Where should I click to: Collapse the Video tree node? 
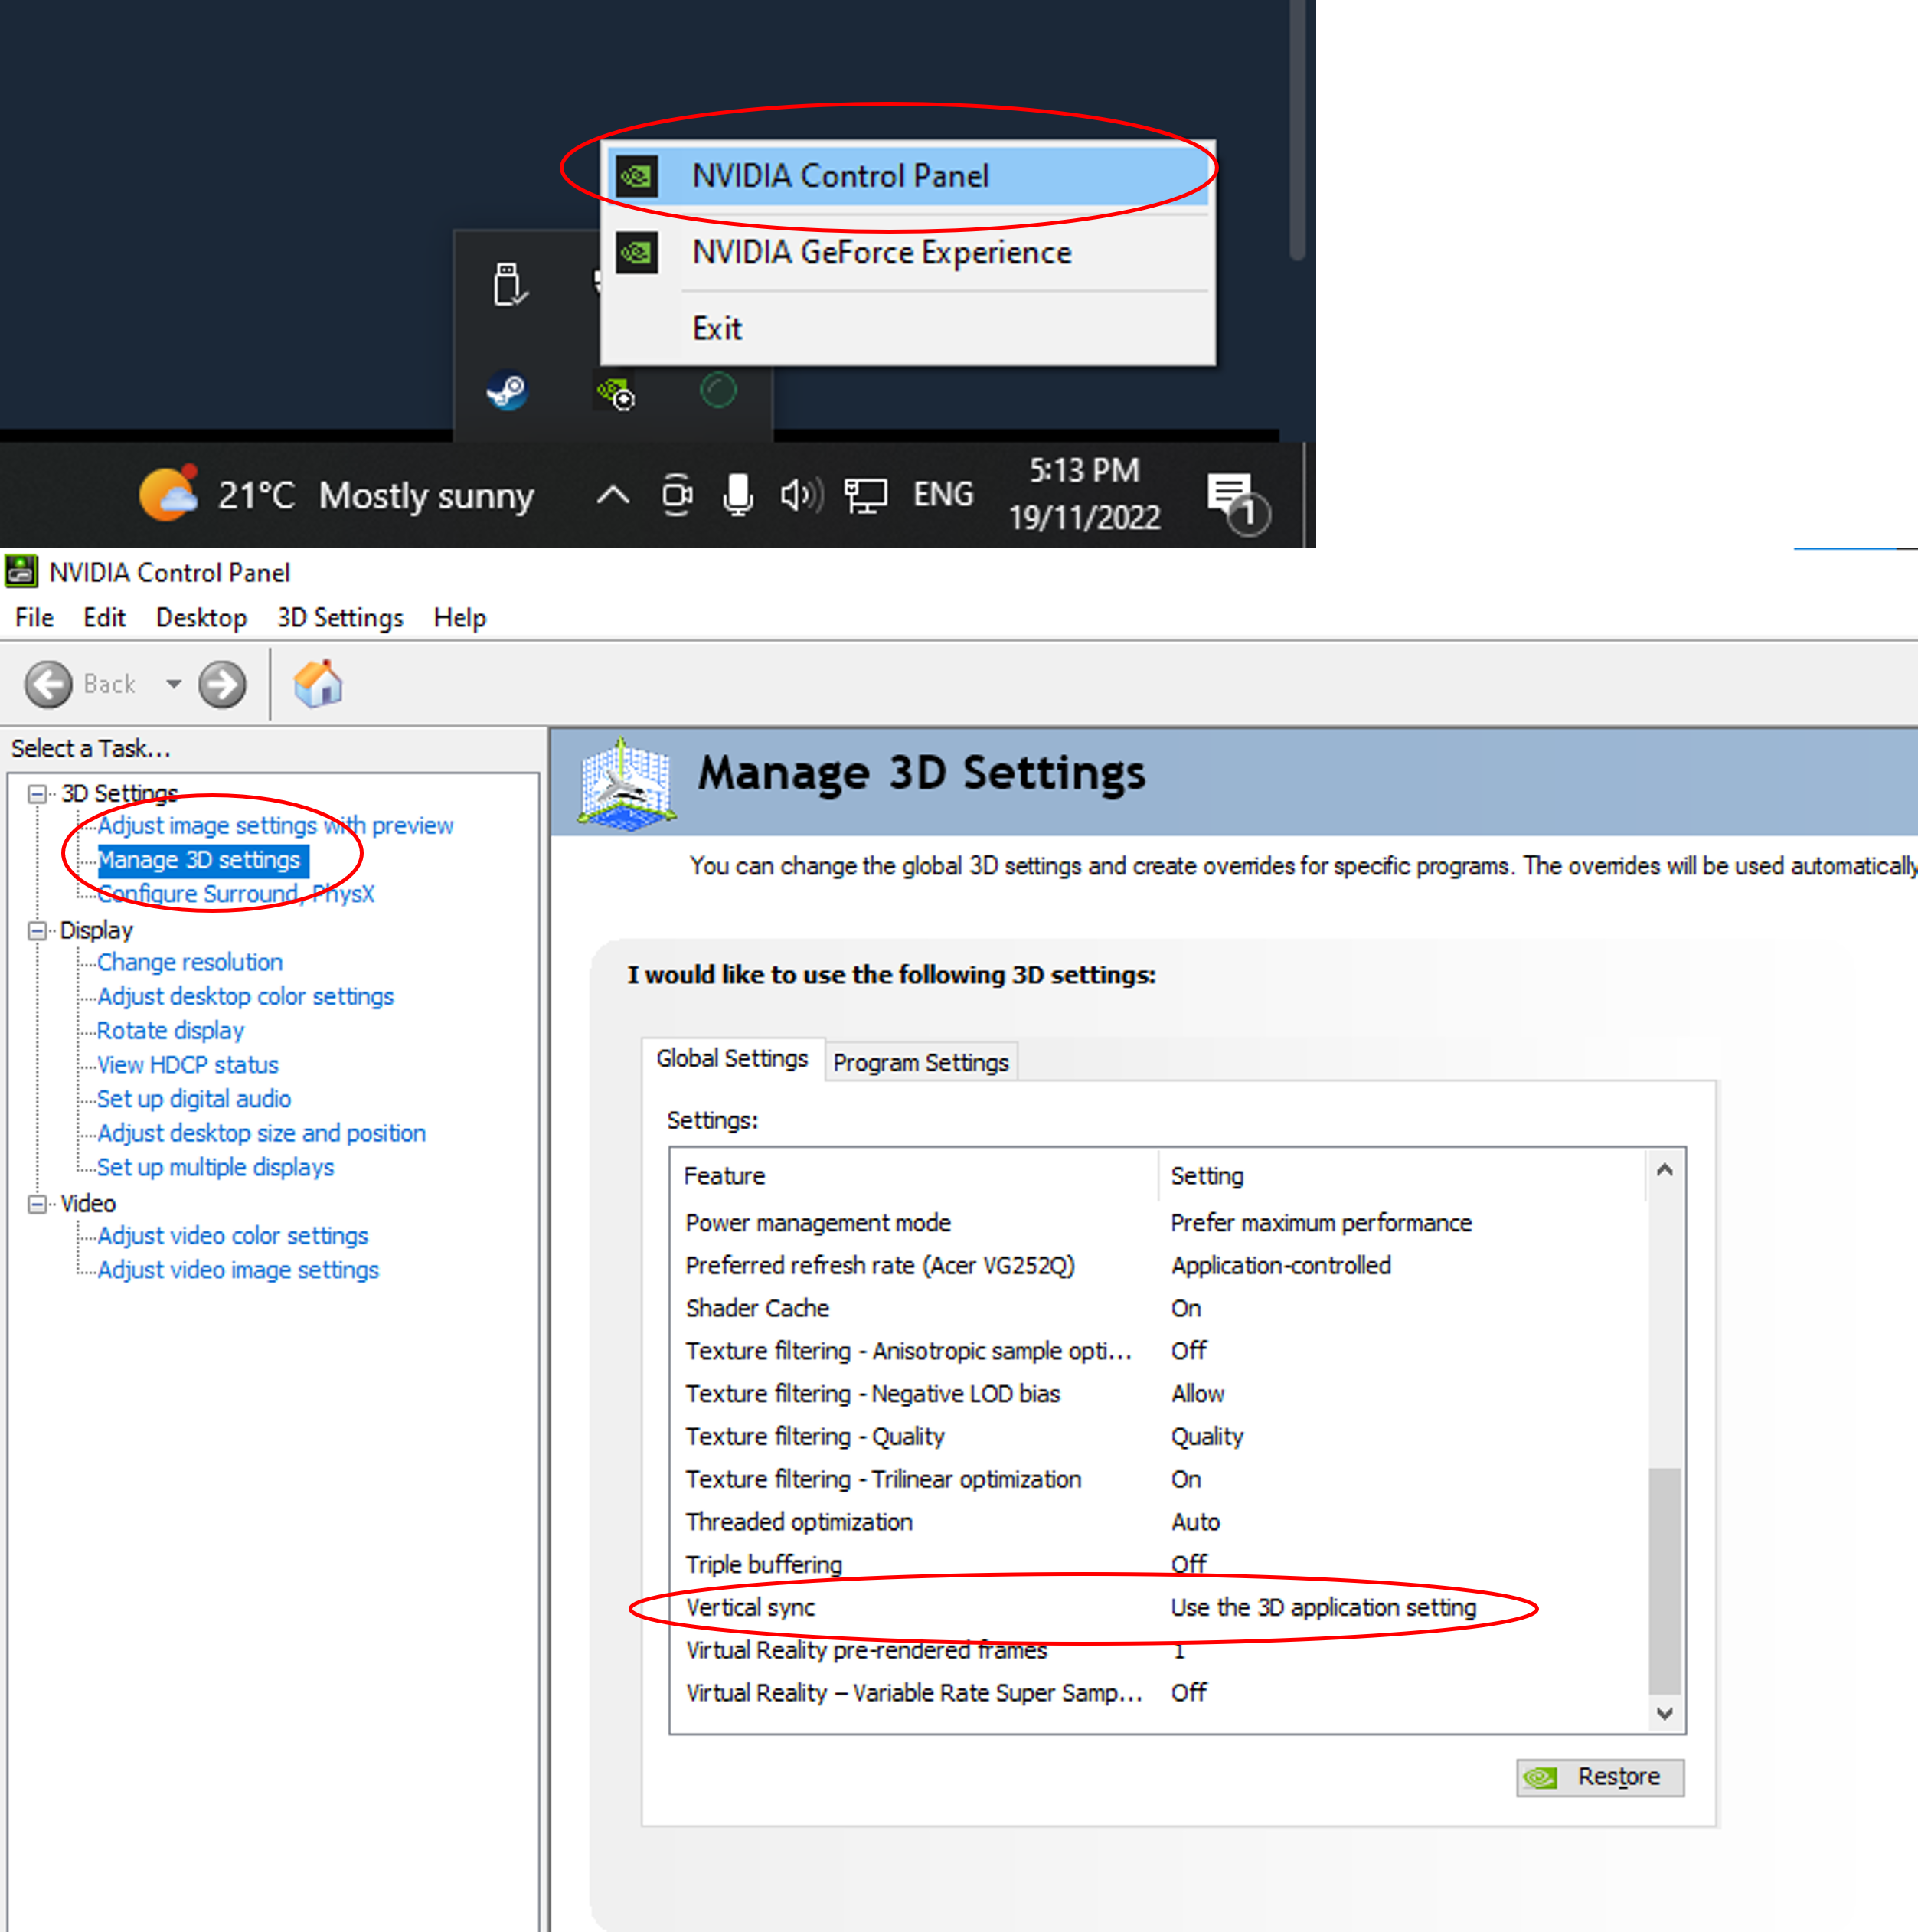coord(37,1205)
